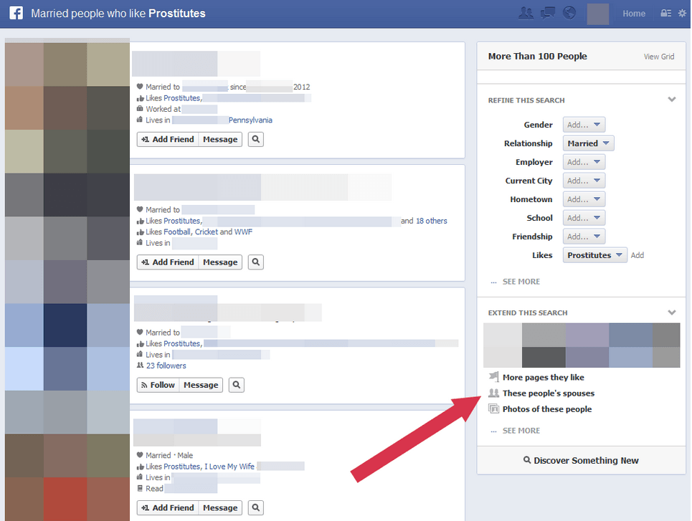
Task: Click first result profile photo
Action: 67,102
